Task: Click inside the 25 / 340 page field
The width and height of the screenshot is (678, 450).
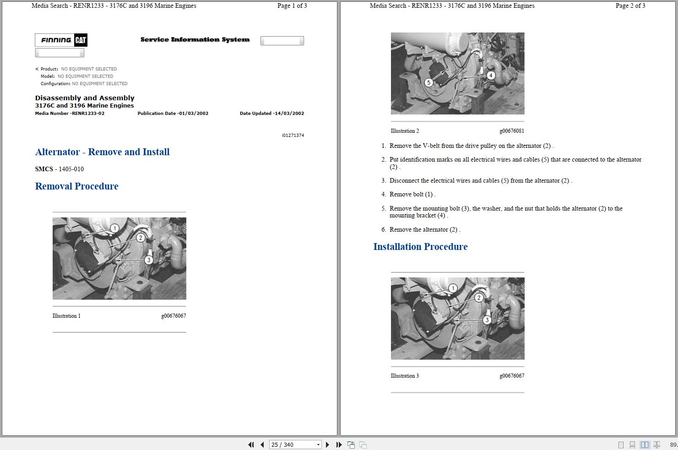Action: pyautogui.click(x=288, y=445)
